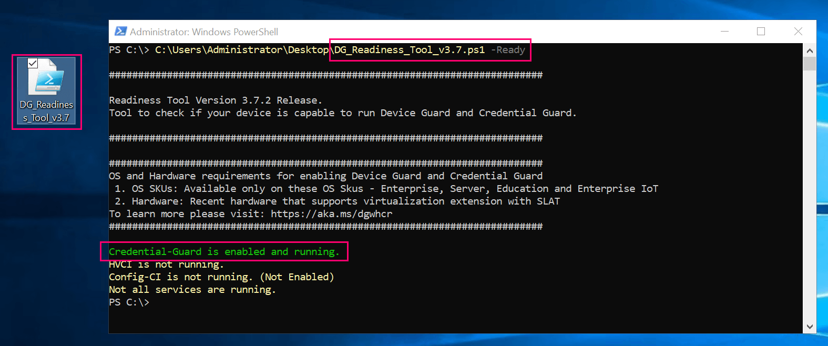
Task: Click the scrollbar down arrow in PowerShell
Action: (x=810, y=327)
